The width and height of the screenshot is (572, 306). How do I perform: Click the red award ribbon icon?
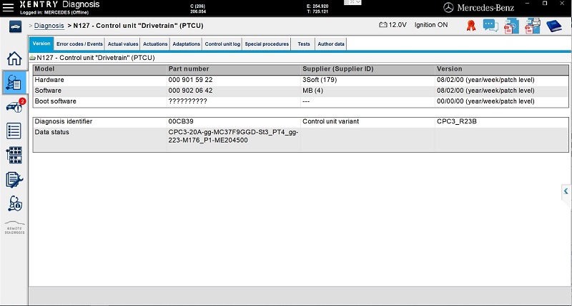click(471, 26)
